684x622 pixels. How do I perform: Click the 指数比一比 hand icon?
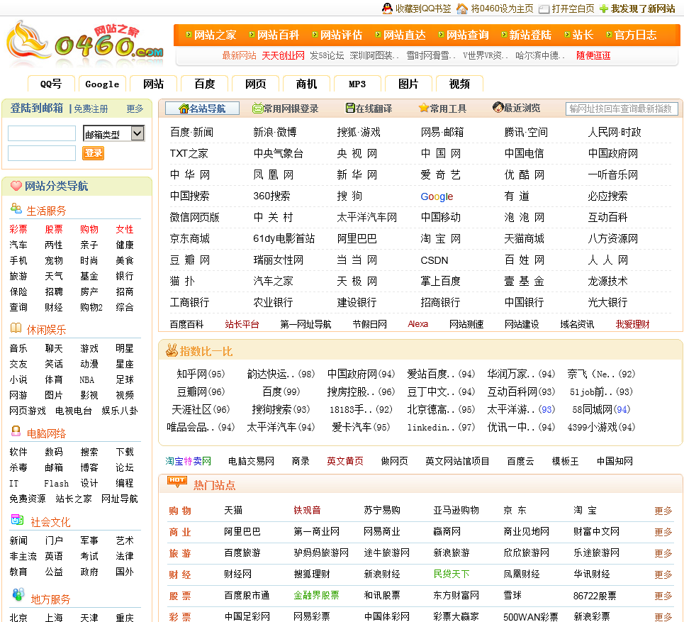coord(172,350)
